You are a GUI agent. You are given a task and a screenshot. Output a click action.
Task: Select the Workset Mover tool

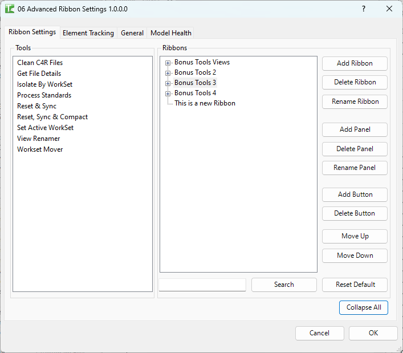pyautogui.click(x=40, y=149)
